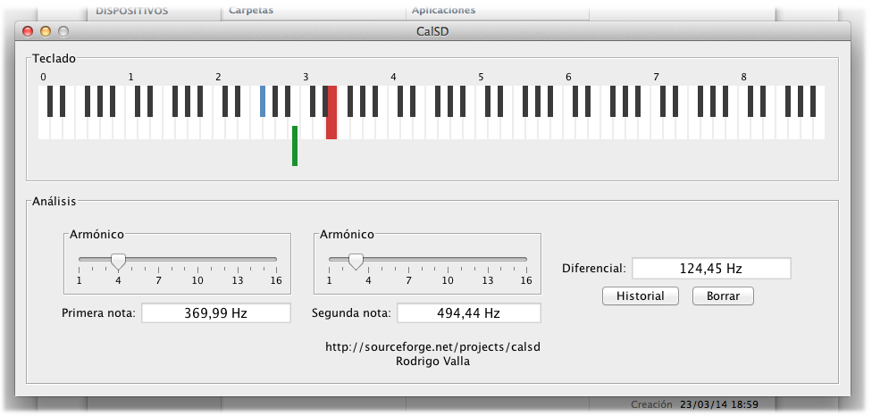This screenshot has width=872, height=416.
Task: Click octave number 2 above the piano keyboard
Action: 218,77
